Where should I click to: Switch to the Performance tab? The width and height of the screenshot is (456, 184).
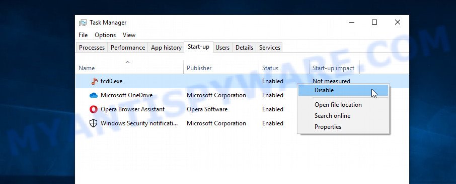128,48
